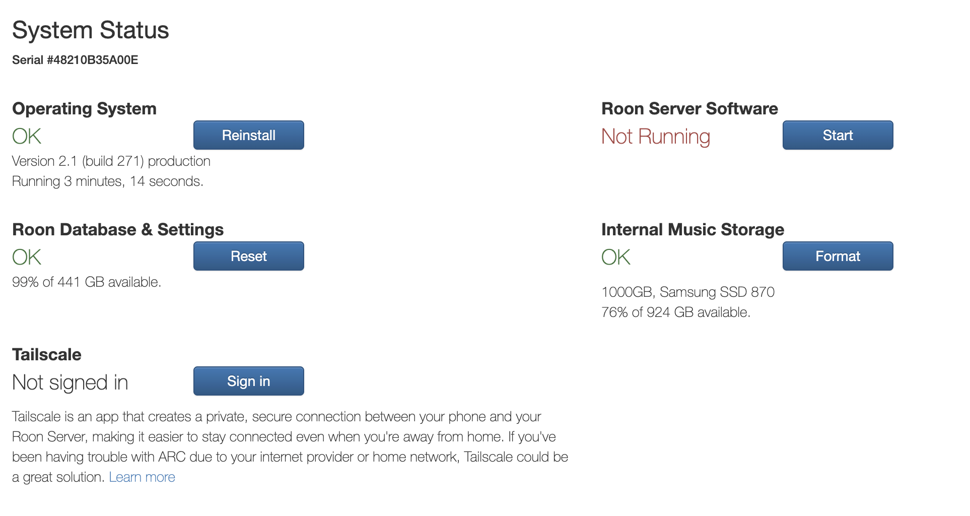The height and width of the screenshot is (516, 970).
Task: Click the Roon Database OK status
Action: [27, 257]
